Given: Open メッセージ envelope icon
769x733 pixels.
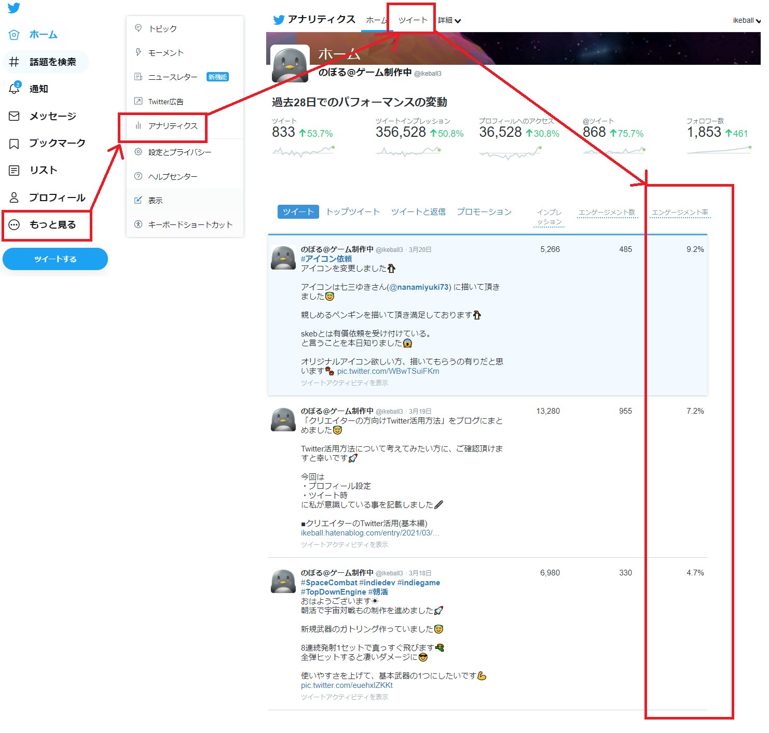Looking at the screenshot, I should click(x=14, y=116).
